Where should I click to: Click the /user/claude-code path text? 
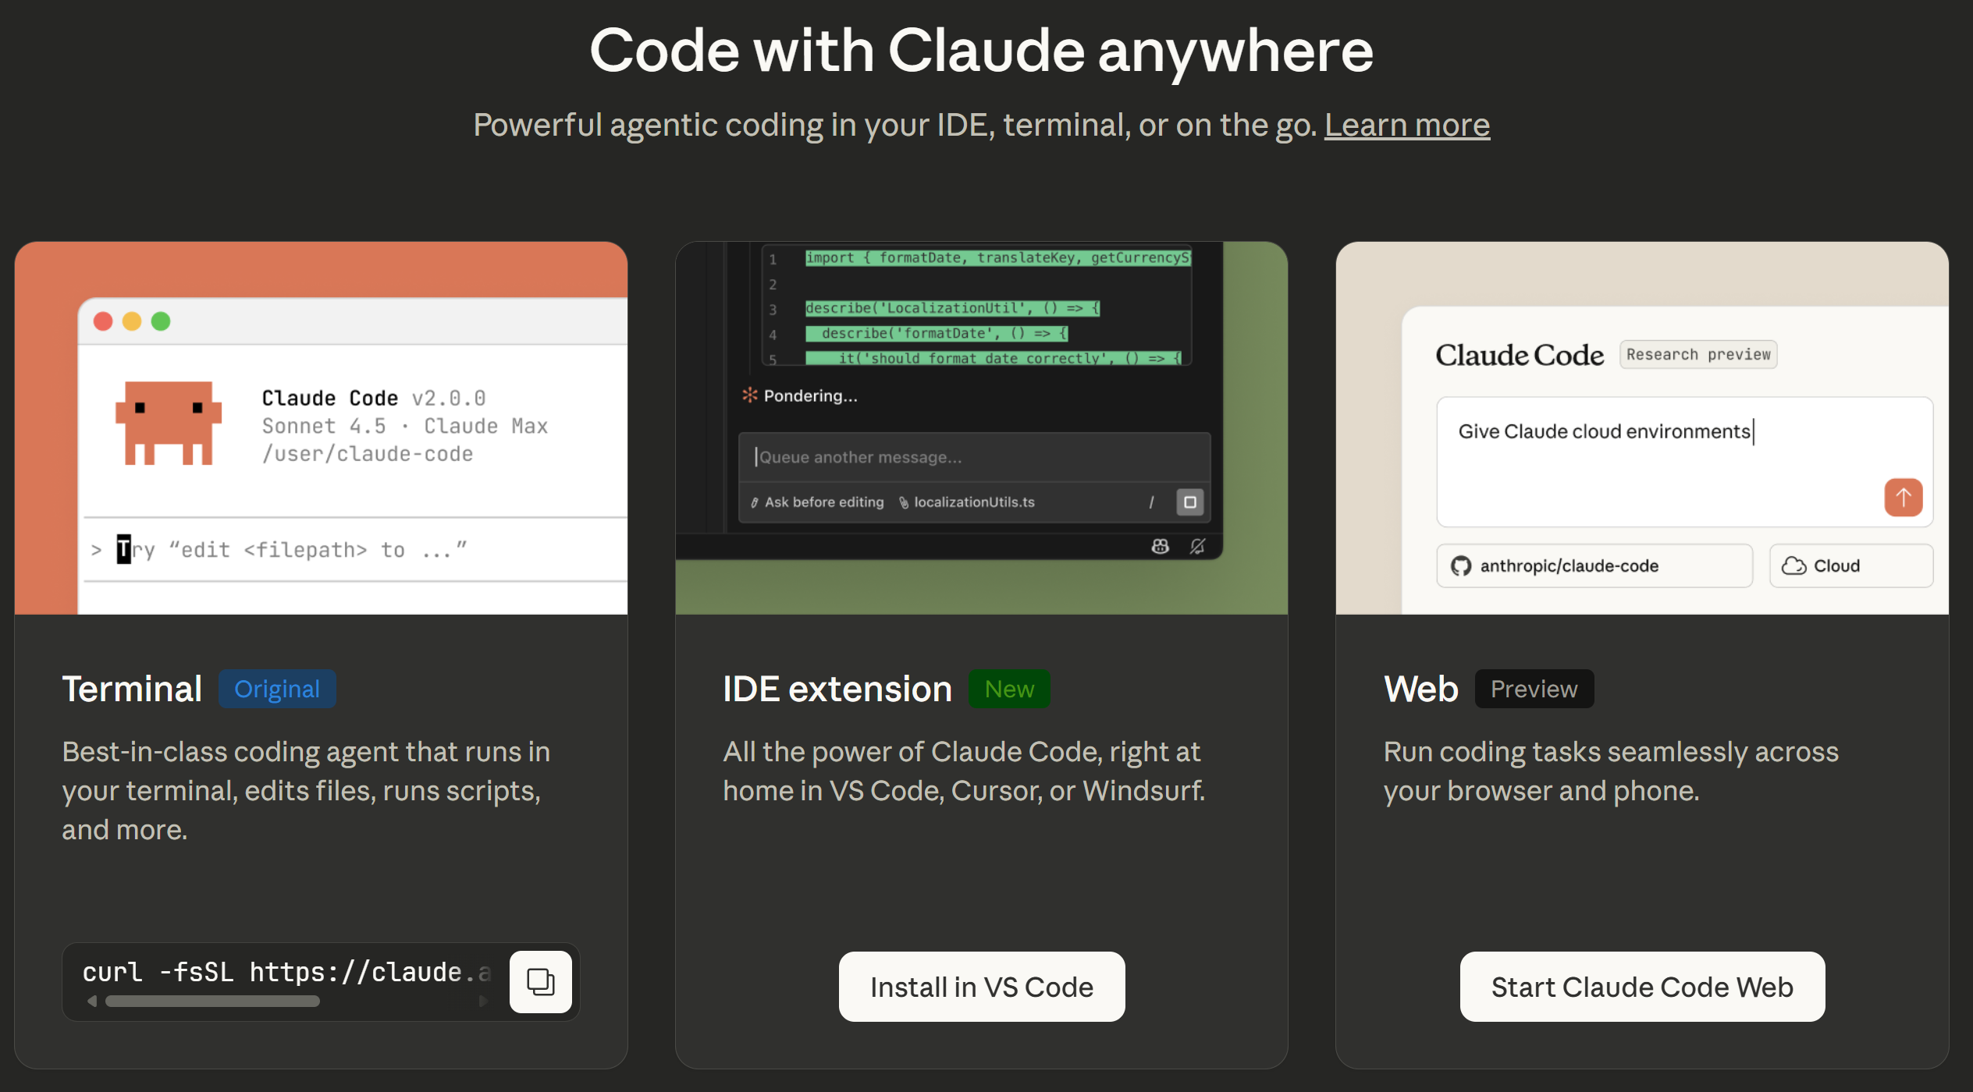tap(368, 454)
